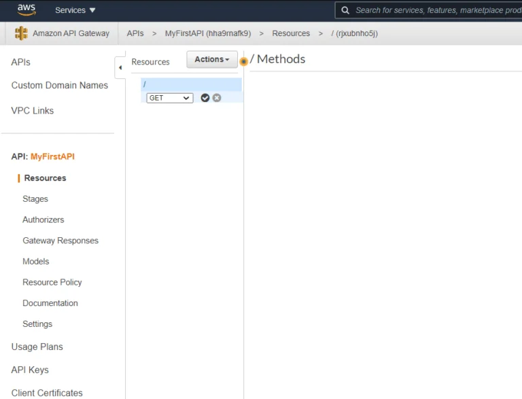Open VPC Links in sidebar
The height and width of the screenshot is (399, 522).
pyautogui.click(x=33, y=111)
